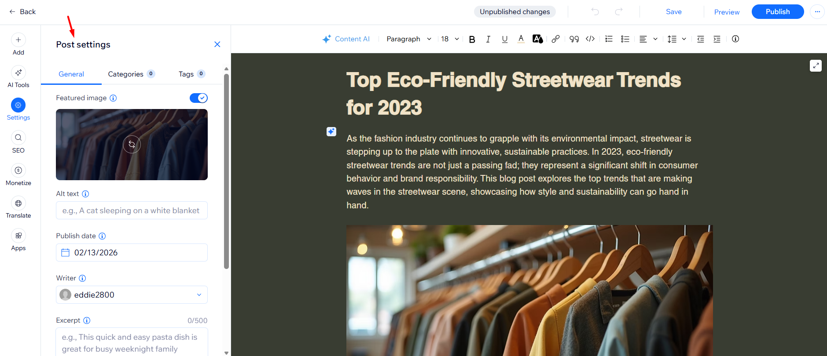Click the settings panel scrollbar
This screenshot has width=827, height=356.
click(226, 171)
